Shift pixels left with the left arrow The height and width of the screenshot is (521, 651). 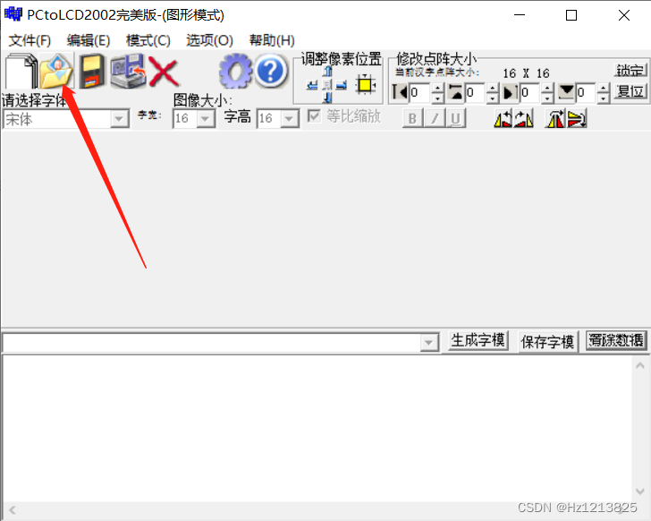coord(313,85)
